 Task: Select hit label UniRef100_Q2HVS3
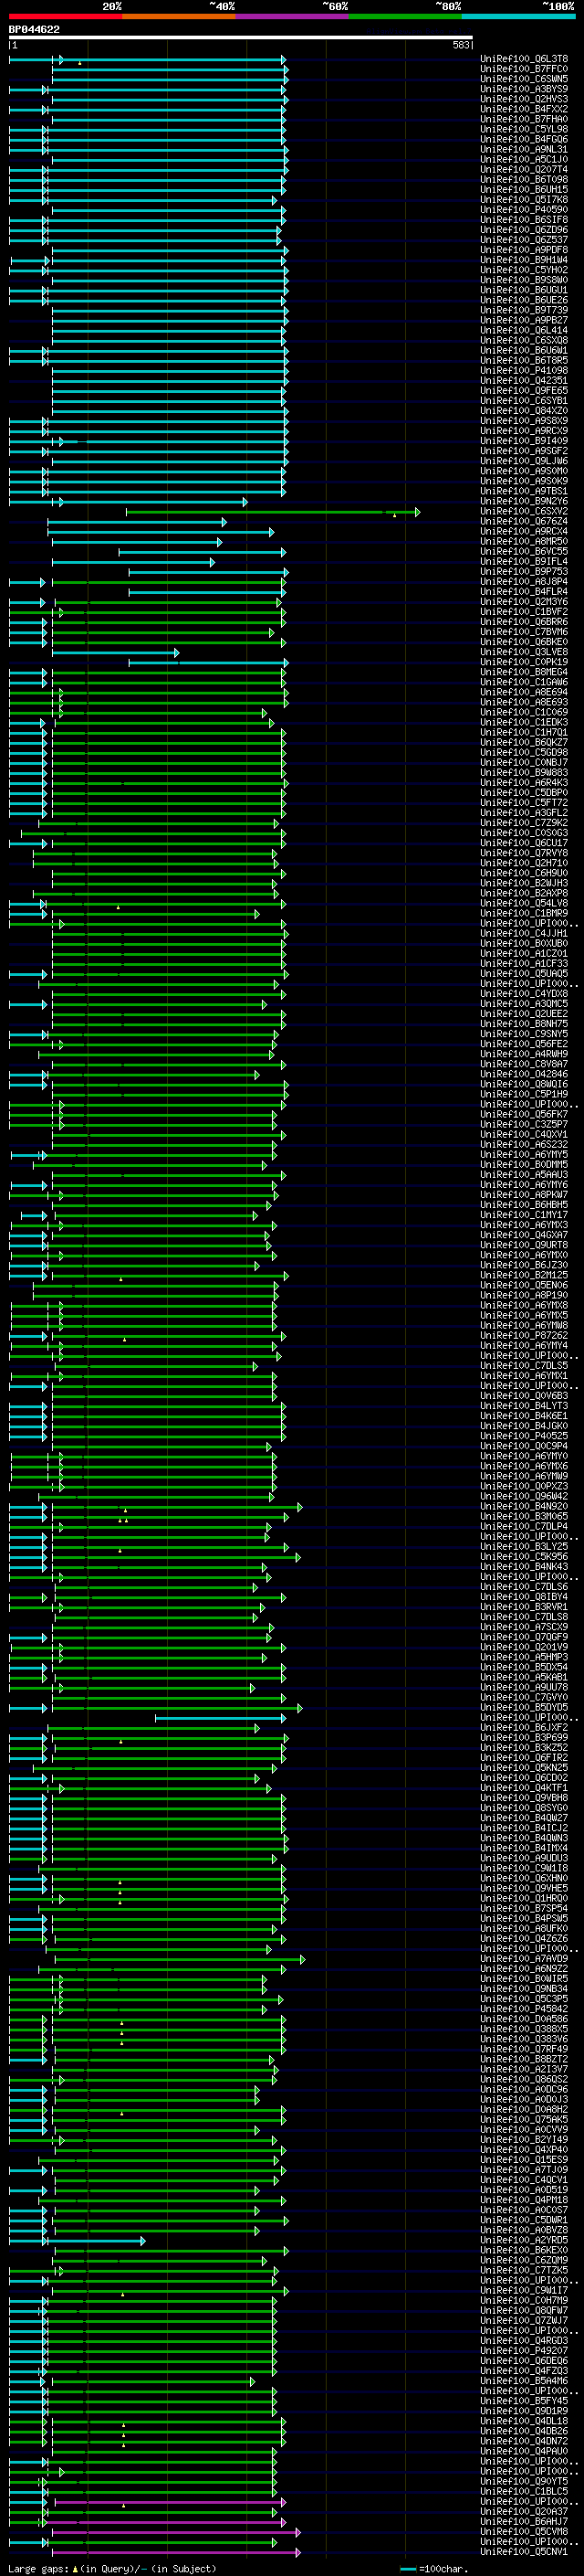pyautogui.click(x=524, y=99)
